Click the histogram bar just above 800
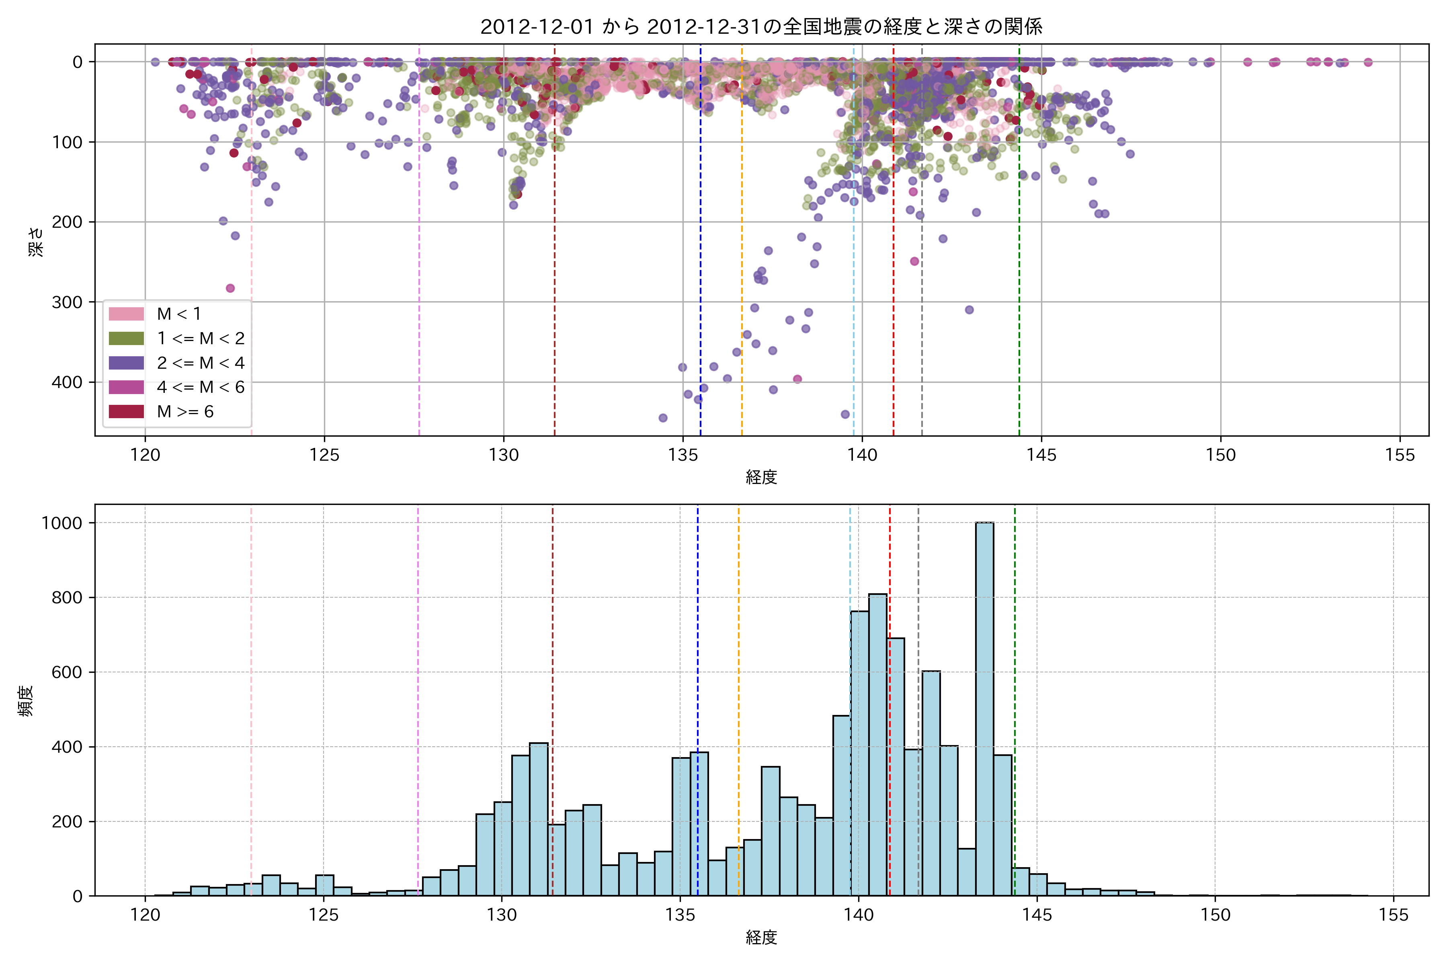 coord(877,744)
